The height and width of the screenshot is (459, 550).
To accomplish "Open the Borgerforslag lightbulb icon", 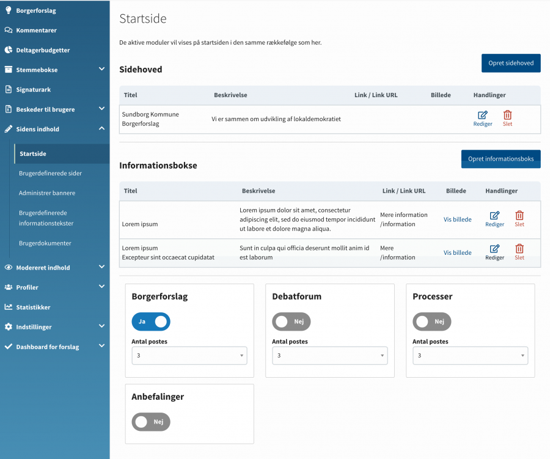I will click(8, 10).
